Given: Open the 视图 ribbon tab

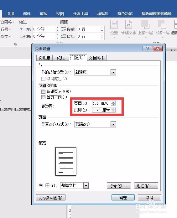Looking at the screenshot, I should click(x=60, y=13).
